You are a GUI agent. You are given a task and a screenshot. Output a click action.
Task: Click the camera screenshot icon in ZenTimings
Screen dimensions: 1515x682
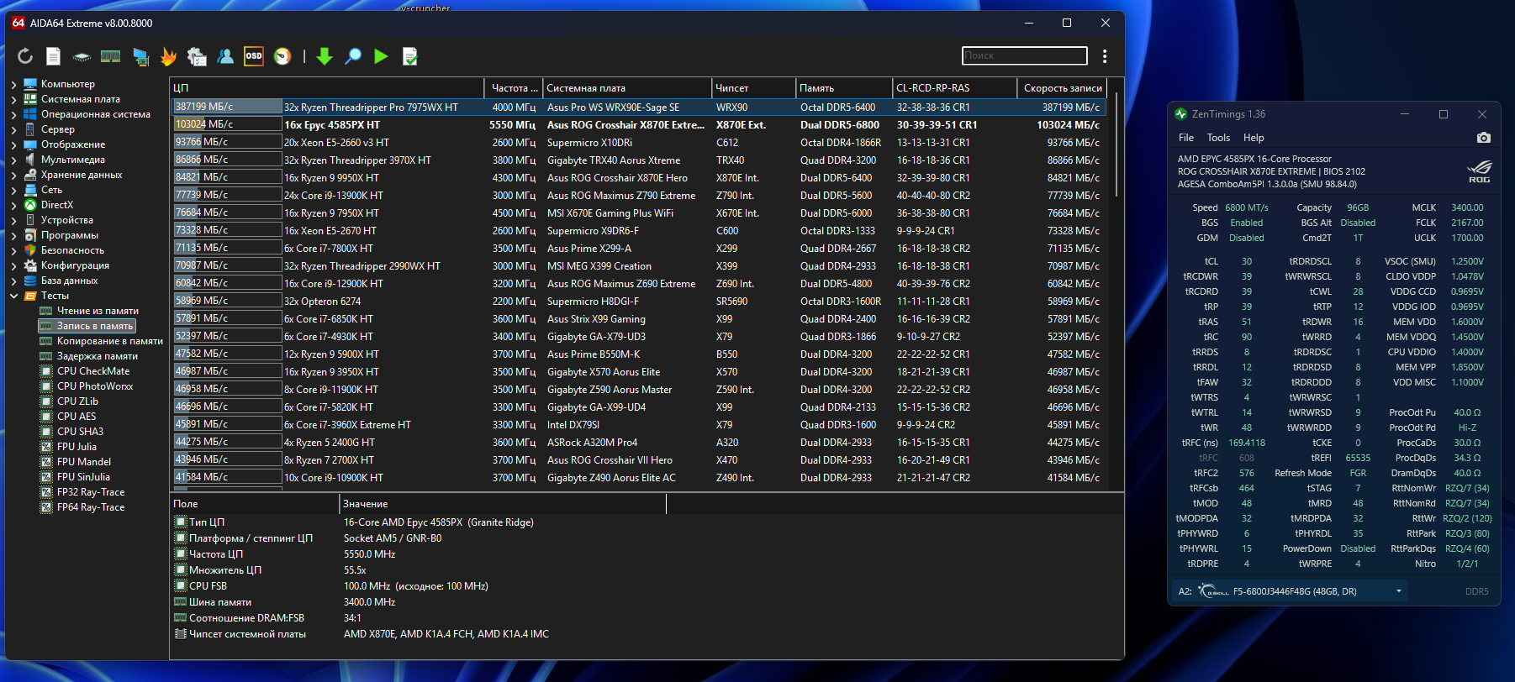[x=1484, y=138]
